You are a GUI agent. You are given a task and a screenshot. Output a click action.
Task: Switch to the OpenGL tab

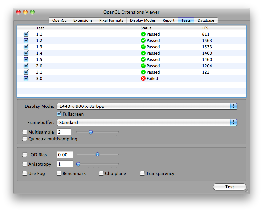59,20
